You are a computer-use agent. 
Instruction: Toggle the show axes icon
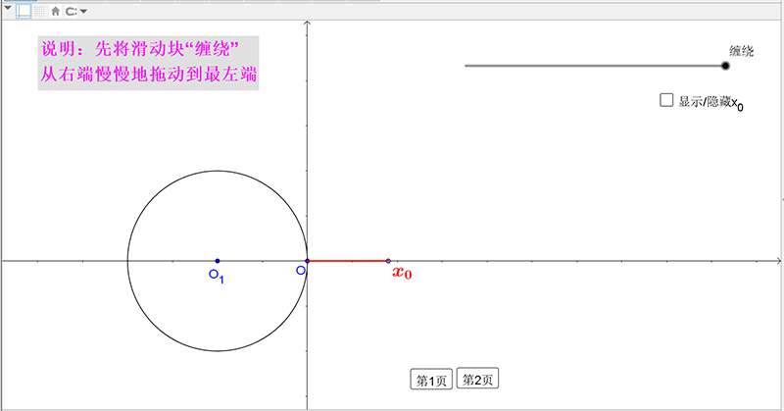tap(24, 11)
